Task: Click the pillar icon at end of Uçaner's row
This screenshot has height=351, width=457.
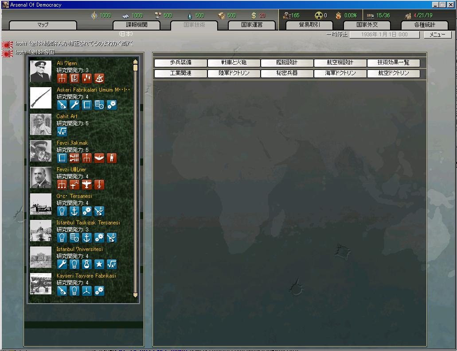Action: (99, 184)
